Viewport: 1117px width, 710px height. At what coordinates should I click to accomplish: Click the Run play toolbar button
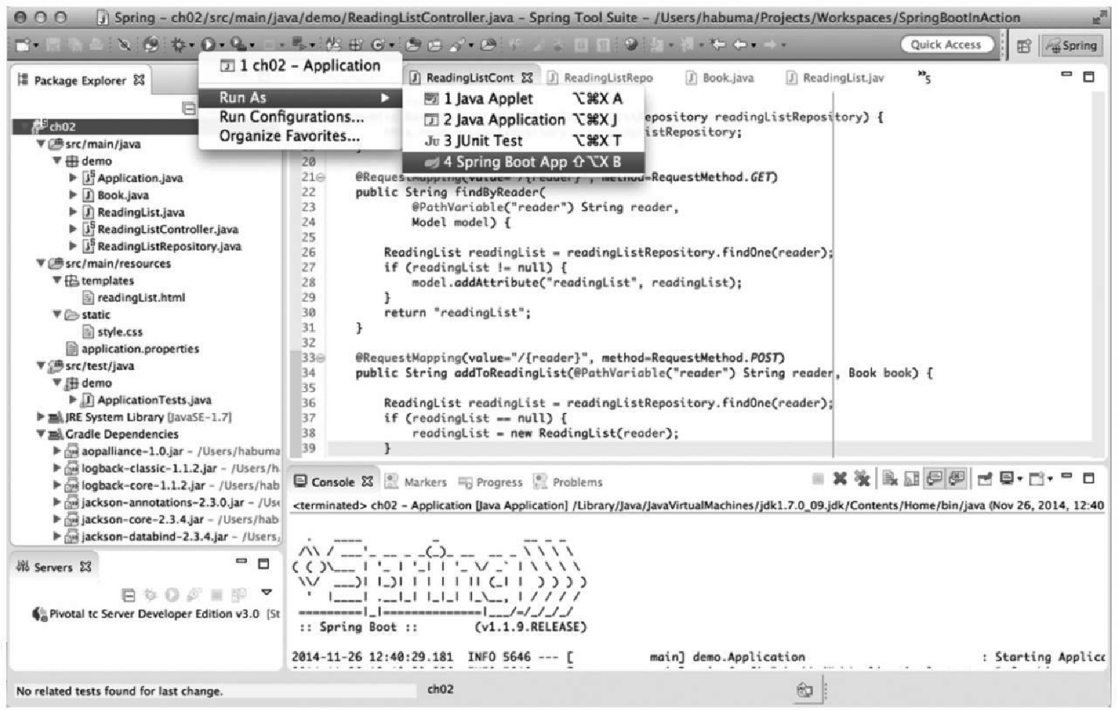point(209,45)
